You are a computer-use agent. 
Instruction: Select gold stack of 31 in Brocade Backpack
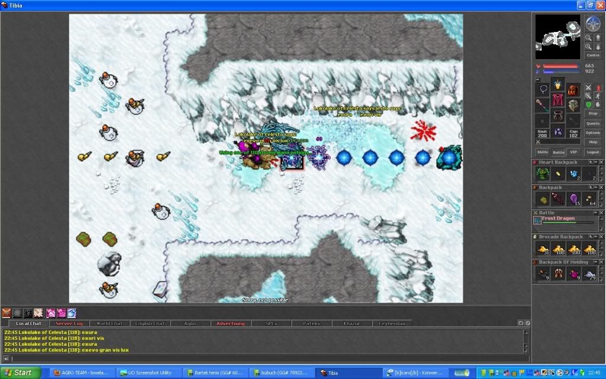(543, 249)
